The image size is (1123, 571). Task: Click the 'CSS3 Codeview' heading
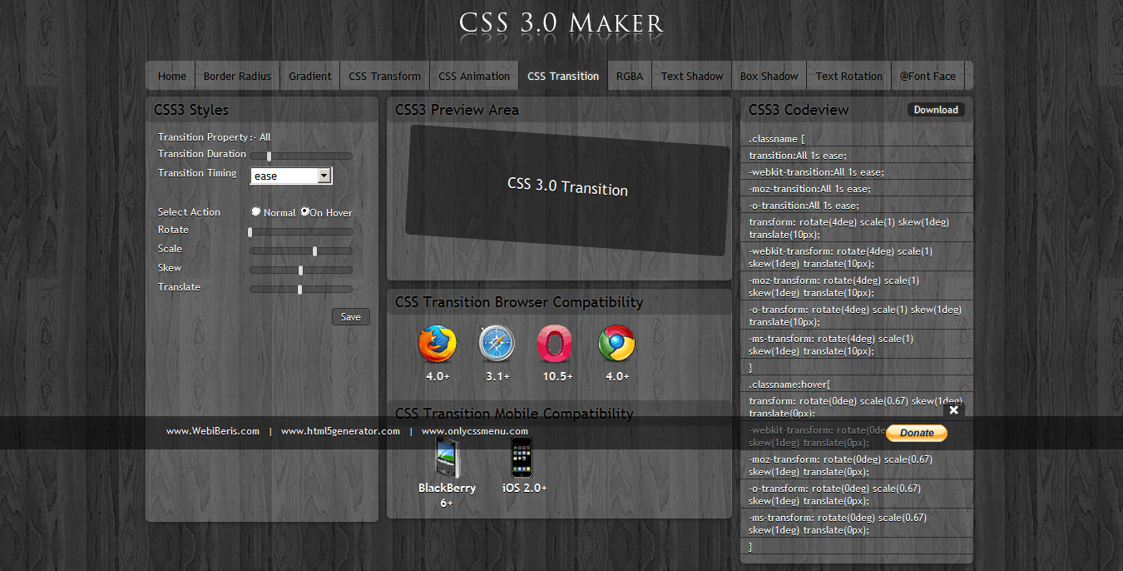pyautogui.click(x=799, y=110)
